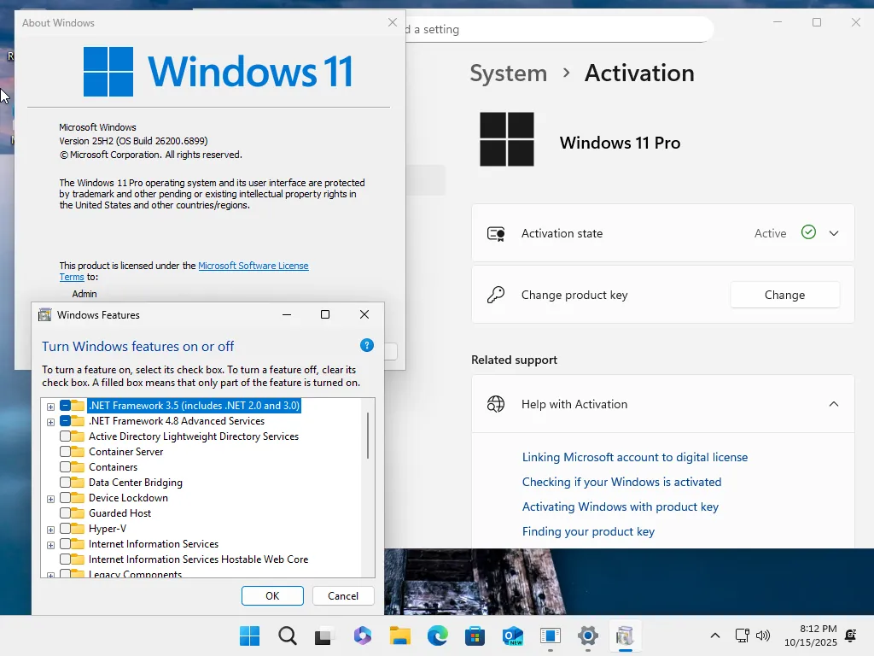Select Containers feature label
The height and width of the screenshot is (656, 874).
coord(113,467)
